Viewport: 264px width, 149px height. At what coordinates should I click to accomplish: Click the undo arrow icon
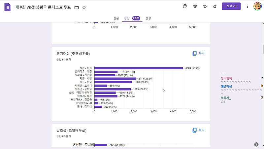(205, 6)
